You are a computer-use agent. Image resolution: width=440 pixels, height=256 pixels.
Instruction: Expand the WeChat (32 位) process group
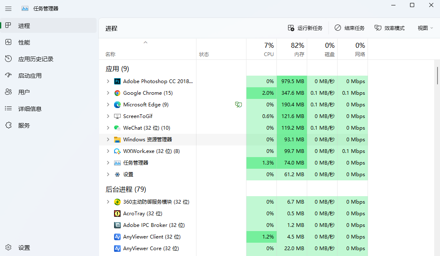pos(108,128)
